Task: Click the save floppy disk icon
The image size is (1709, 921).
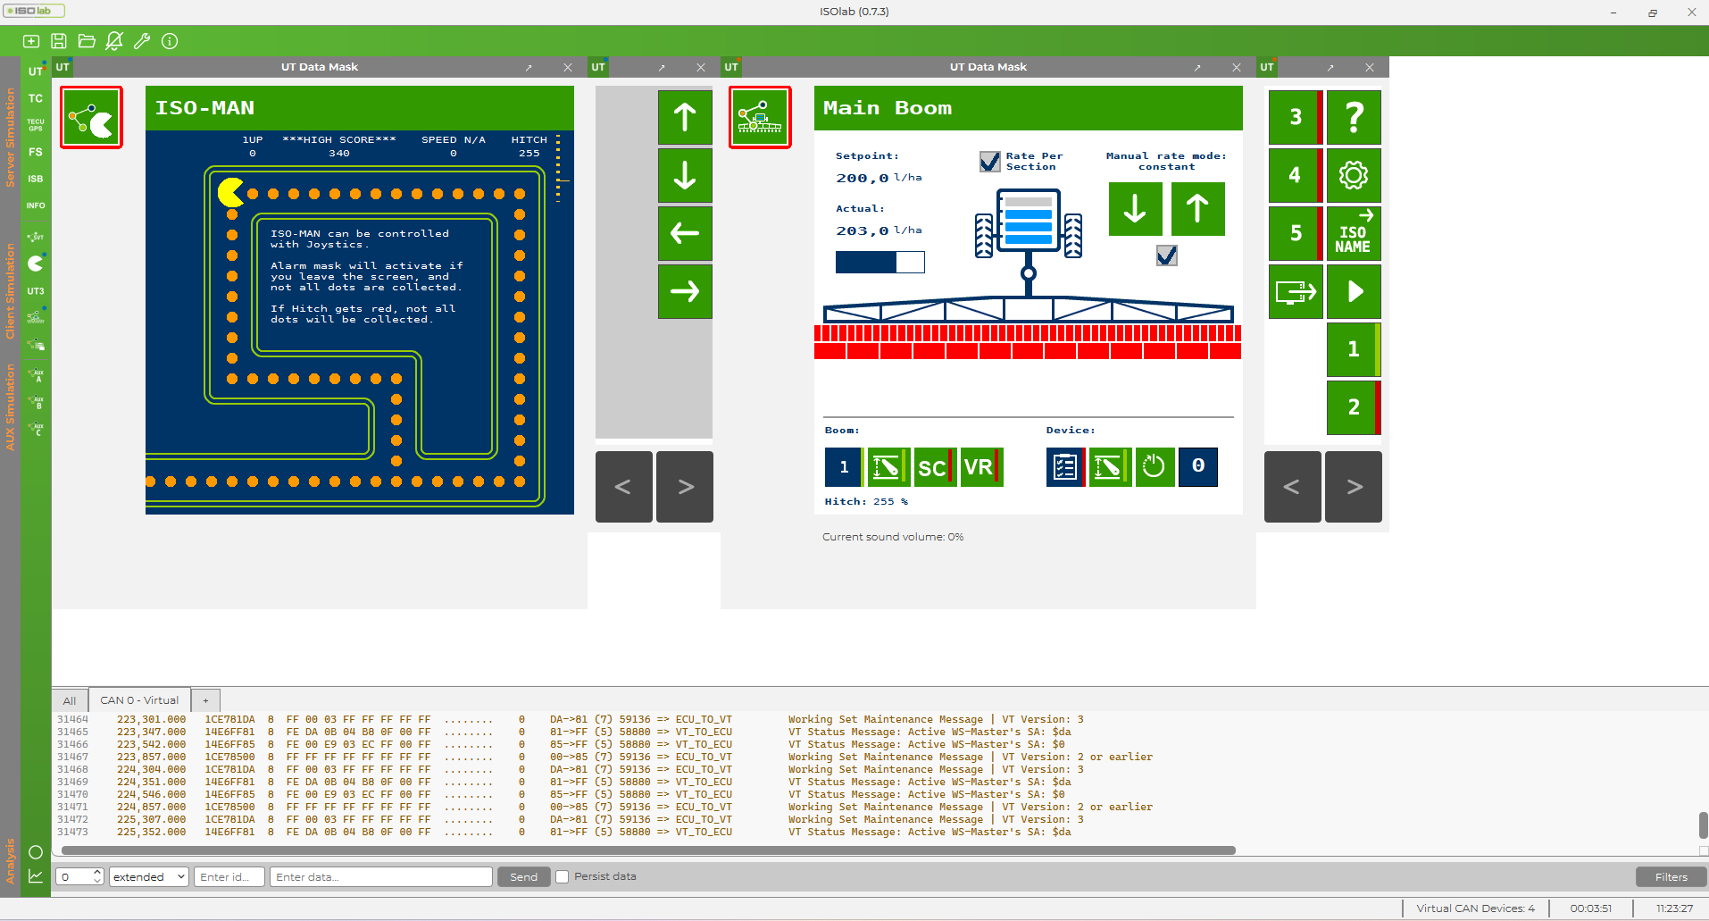Action: [x=59, y=41]
